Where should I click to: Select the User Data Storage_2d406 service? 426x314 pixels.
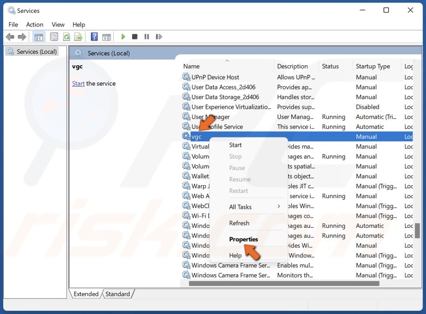tap(225, 97)
